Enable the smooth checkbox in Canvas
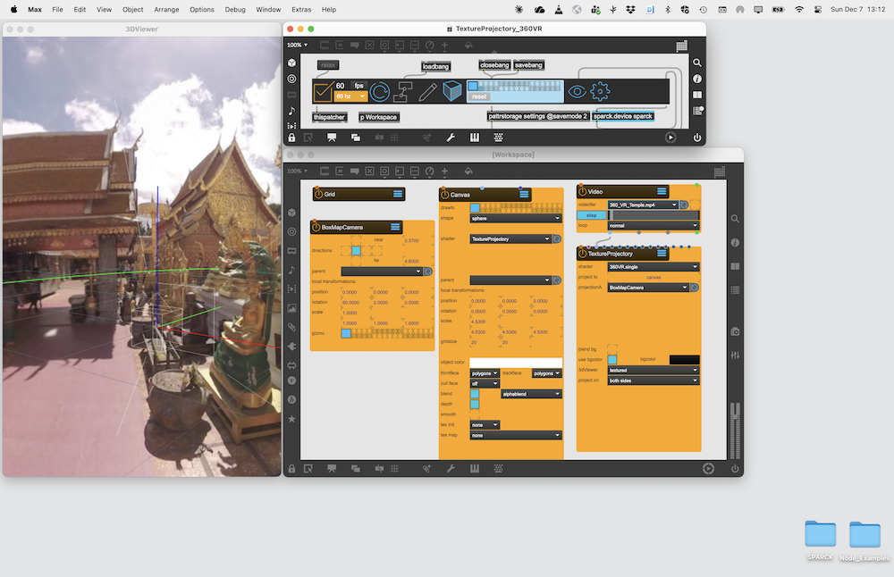This screenshot has height=577, width=894. (x=475, y=414)
